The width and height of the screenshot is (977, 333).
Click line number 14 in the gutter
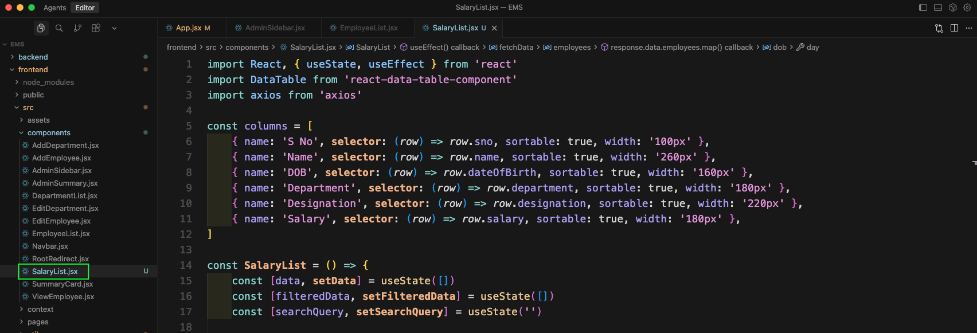(186, 265)
